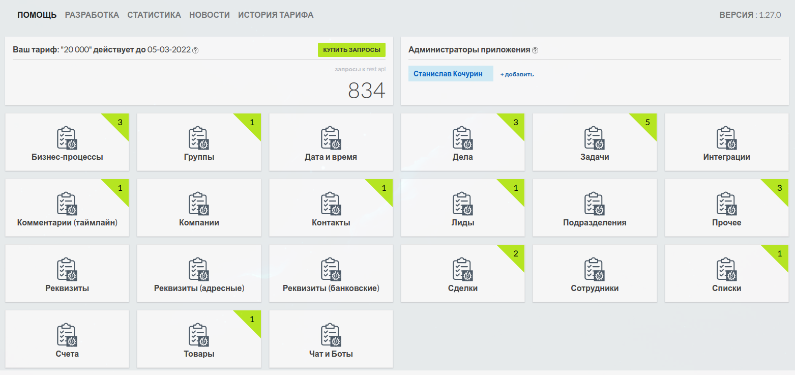Open the Чат и Боты icon
795x375 pixels.
coord(331,335)
